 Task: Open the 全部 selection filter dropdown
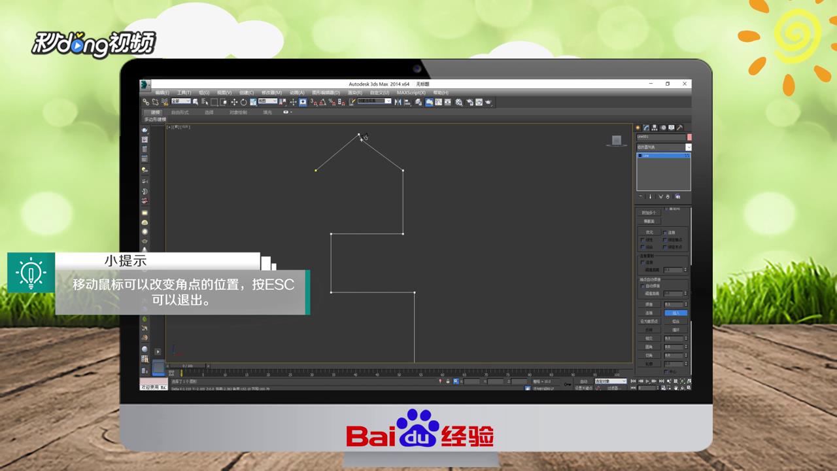180,101
